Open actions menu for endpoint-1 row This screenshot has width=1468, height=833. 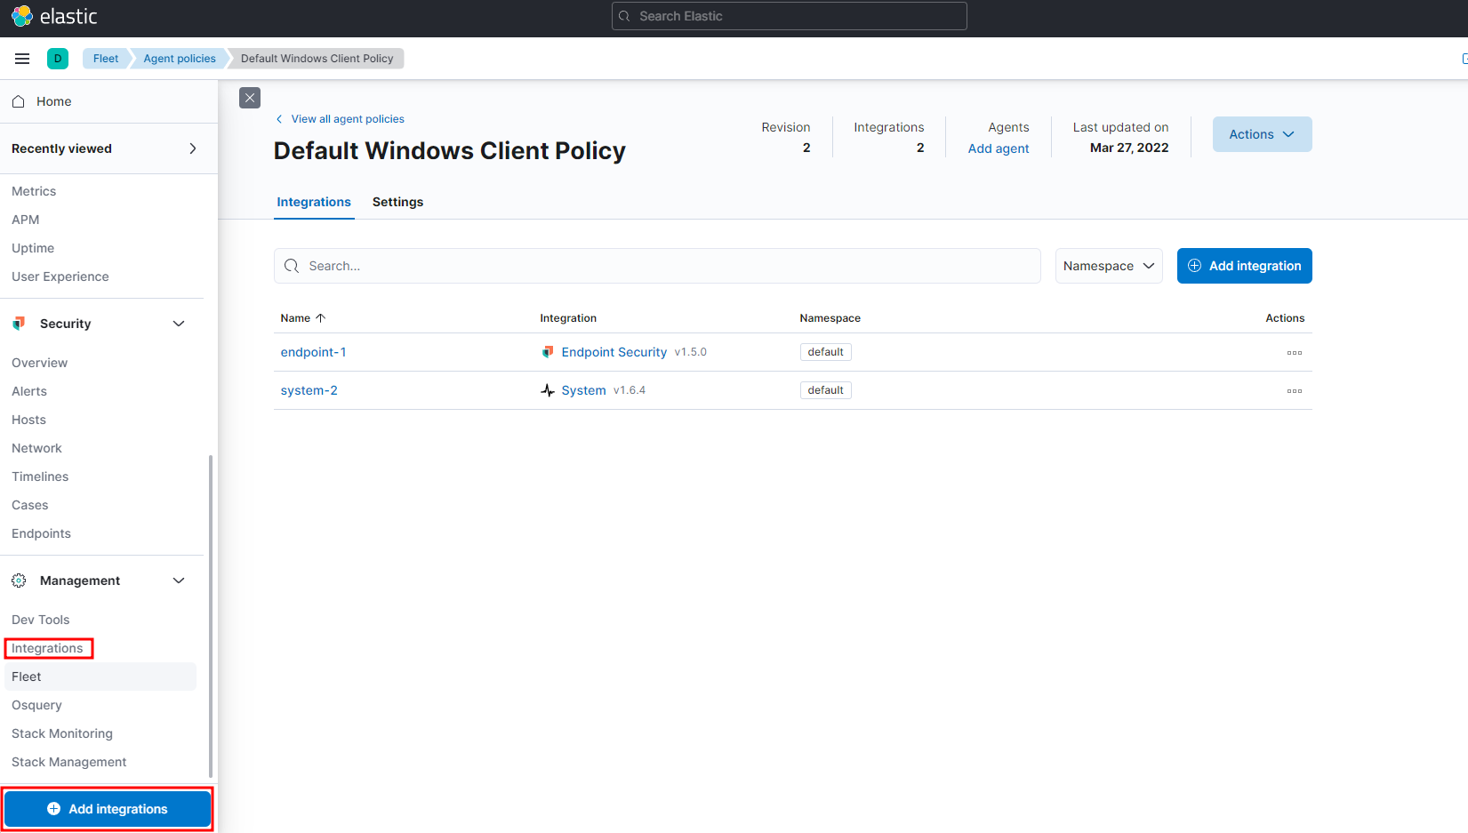1294,353
